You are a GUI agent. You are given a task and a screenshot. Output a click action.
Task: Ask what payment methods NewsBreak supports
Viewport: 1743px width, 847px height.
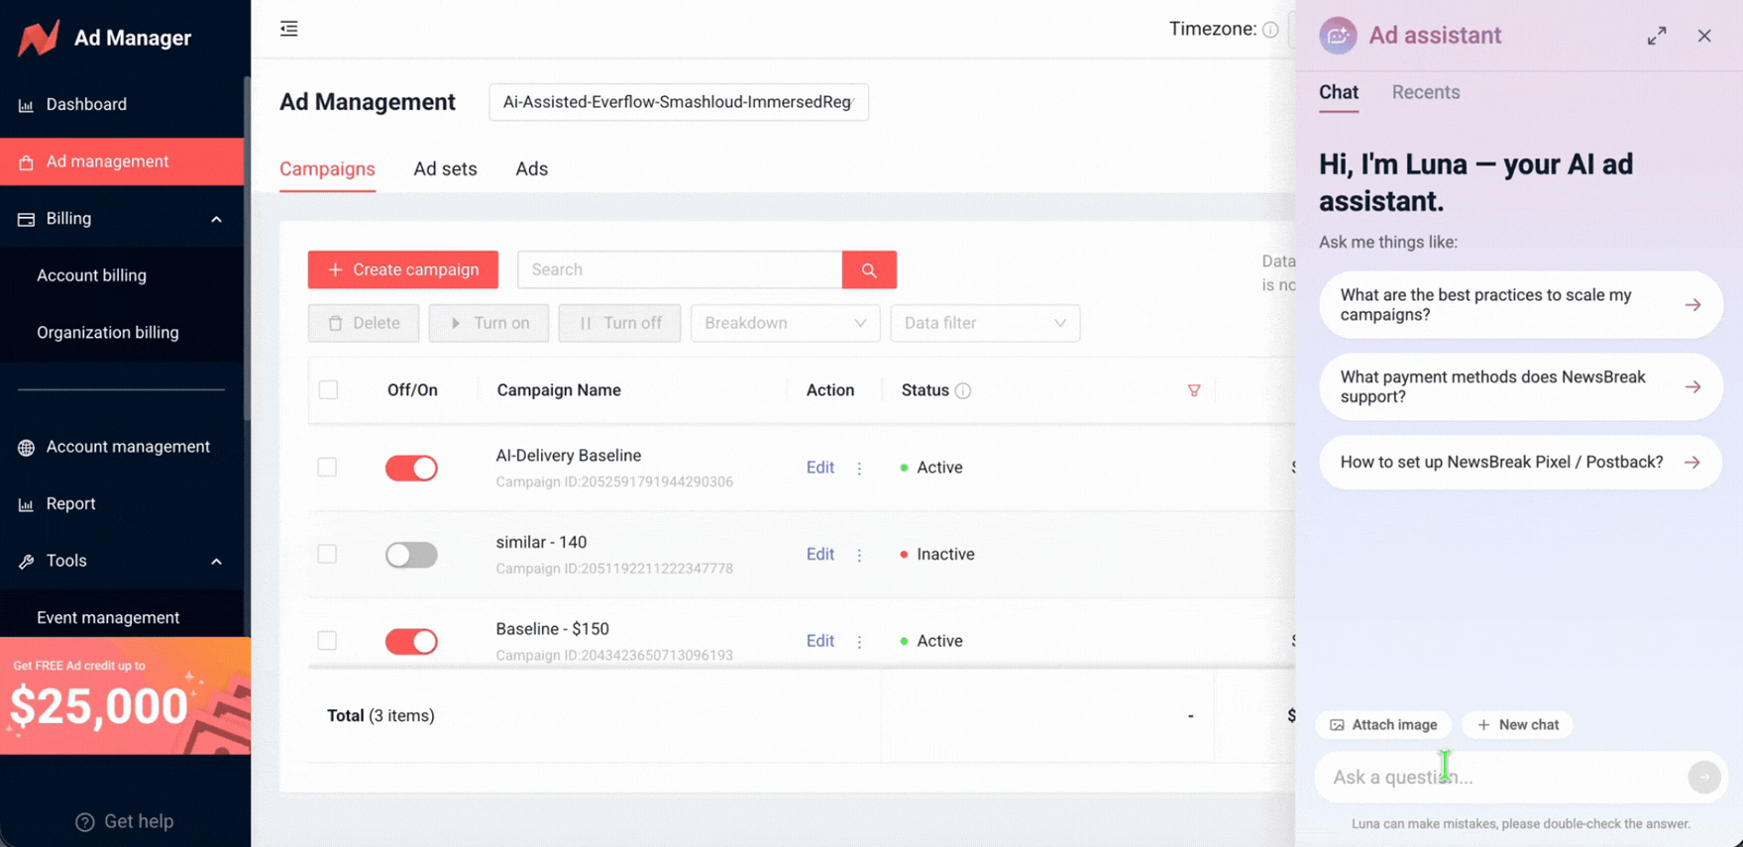(1520, 387)
